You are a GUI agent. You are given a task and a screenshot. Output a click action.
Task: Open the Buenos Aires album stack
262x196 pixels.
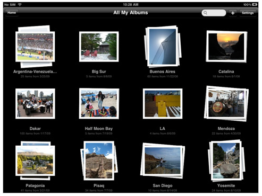[163, 47]
